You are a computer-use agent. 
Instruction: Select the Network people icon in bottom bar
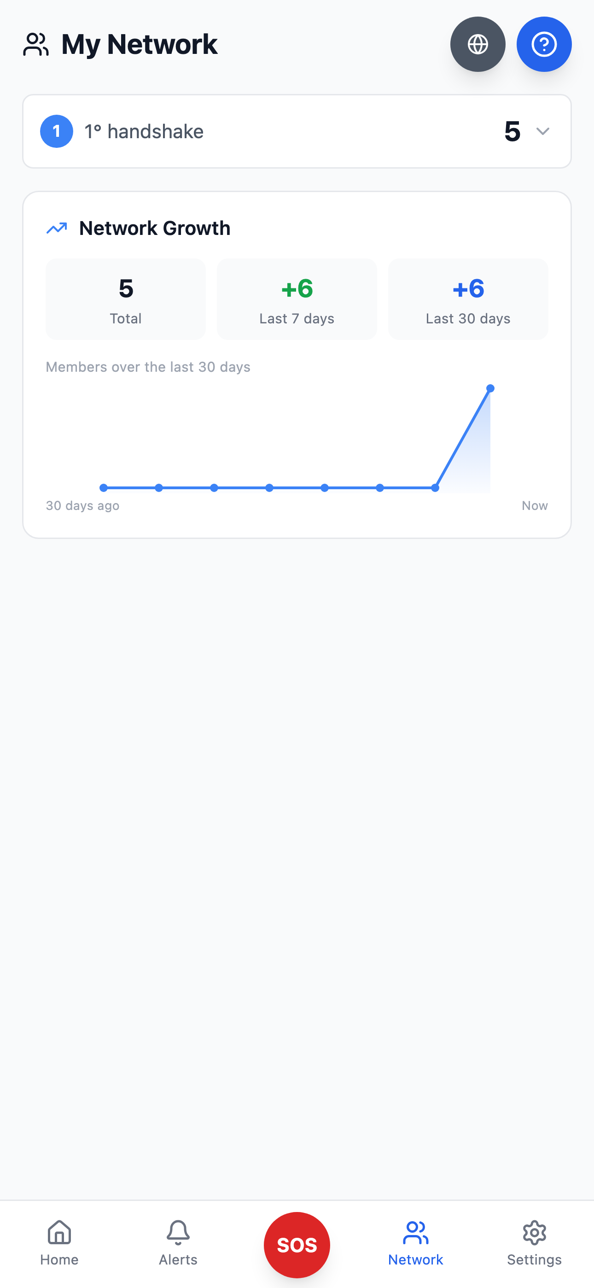pos(415,1233)
